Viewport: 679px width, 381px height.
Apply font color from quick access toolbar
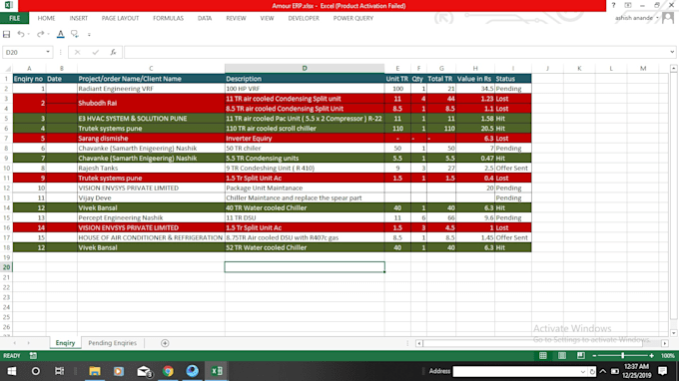click(61, 34)
